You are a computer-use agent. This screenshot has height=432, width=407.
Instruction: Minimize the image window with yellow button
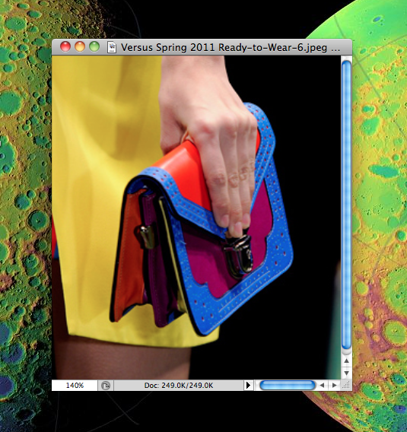coord(80,47)
